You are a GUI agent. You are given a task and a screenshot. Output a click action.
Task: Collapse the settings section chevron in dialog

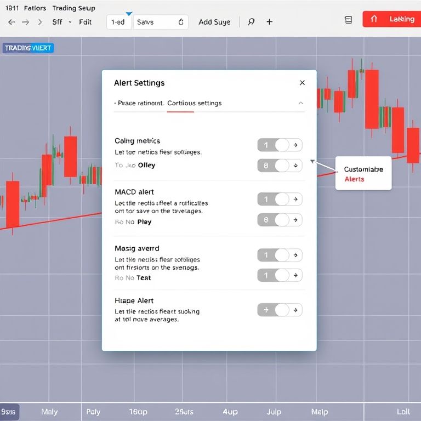tap(300, 103)
